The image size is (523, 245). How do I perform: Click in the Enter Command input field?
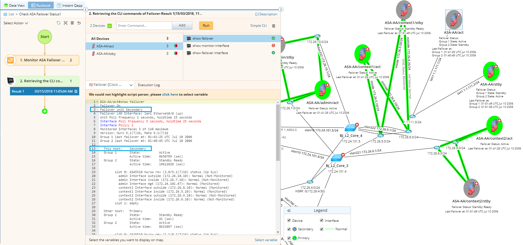coord(144,26)
